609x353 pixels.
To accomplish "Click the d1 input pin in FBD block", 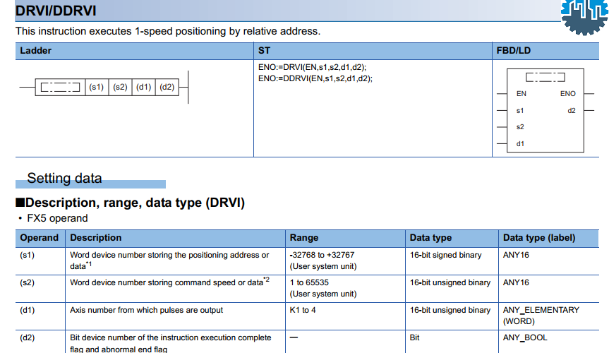I will [x=520, y=144].
